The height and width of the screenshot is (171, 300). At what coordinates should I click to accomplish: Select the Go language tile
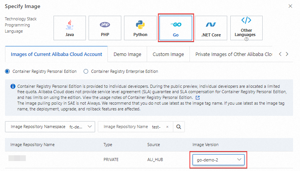(x=176, y=28)
